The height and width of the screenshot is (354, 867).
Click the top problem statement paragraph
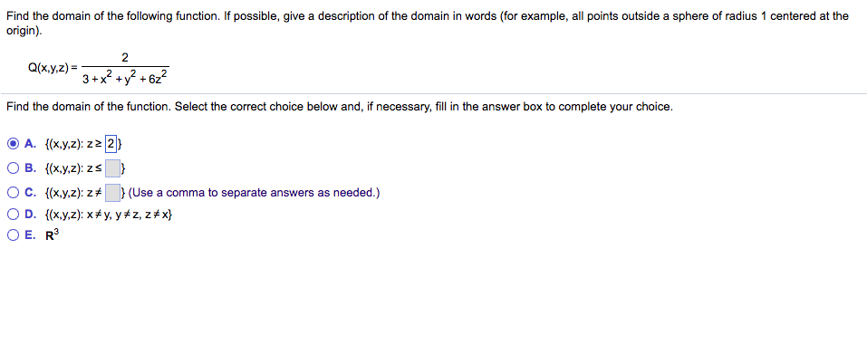pyautogui.click(x=428, y=23)
